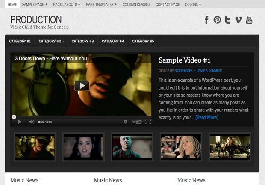The image size is (265, 185).
Task: Mute the video using speaker icon
Action: 32,122
